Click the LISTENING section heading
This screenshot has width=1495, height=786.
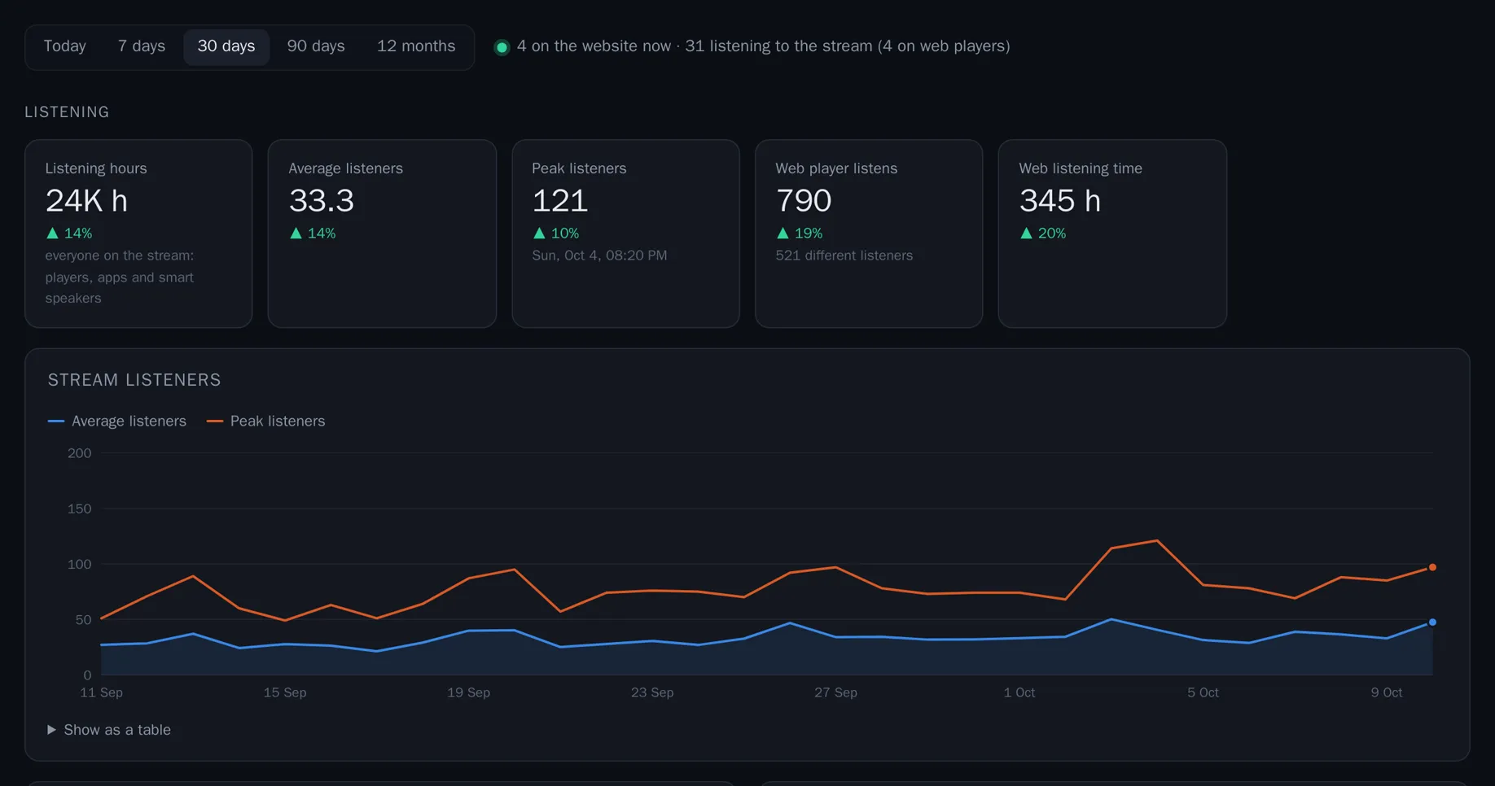pos(67,112)
